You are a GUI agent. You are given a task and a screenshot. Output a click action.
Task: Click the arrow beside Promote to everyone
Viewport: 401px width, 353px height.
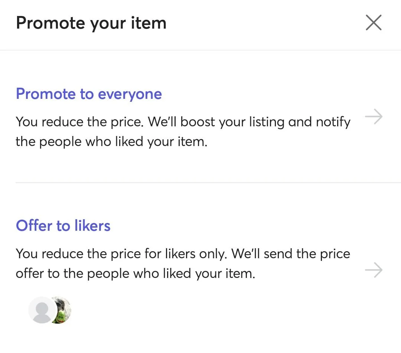pyautogui.click(x=374, y=117)
